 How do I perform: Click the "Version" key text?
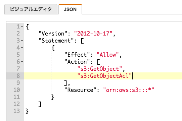pyautogui.click(x=53, y=34)
